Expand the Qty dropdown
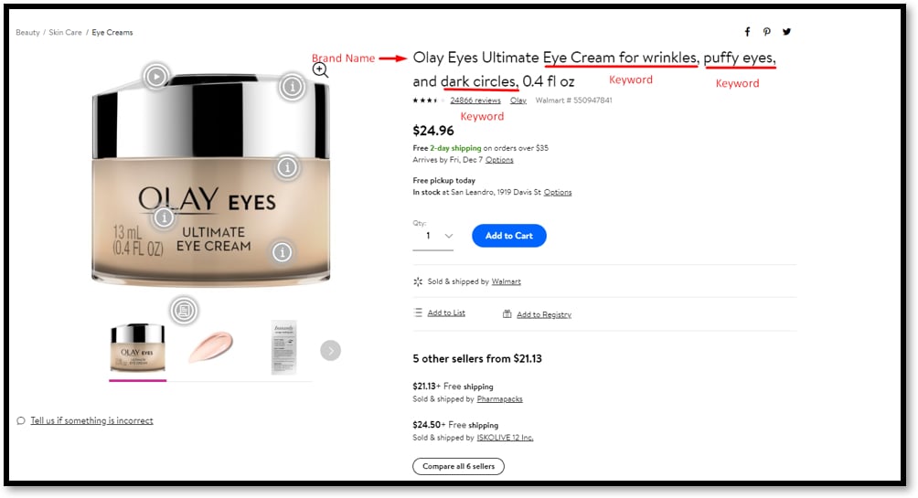This screenshot has height=498, width=918. tap(433, 236)
